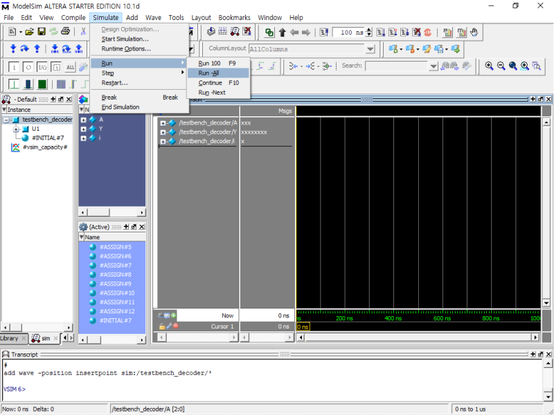Click the Zoom In icon in the toolbar
Screen dimensions: 554x415
pos(489,66)
